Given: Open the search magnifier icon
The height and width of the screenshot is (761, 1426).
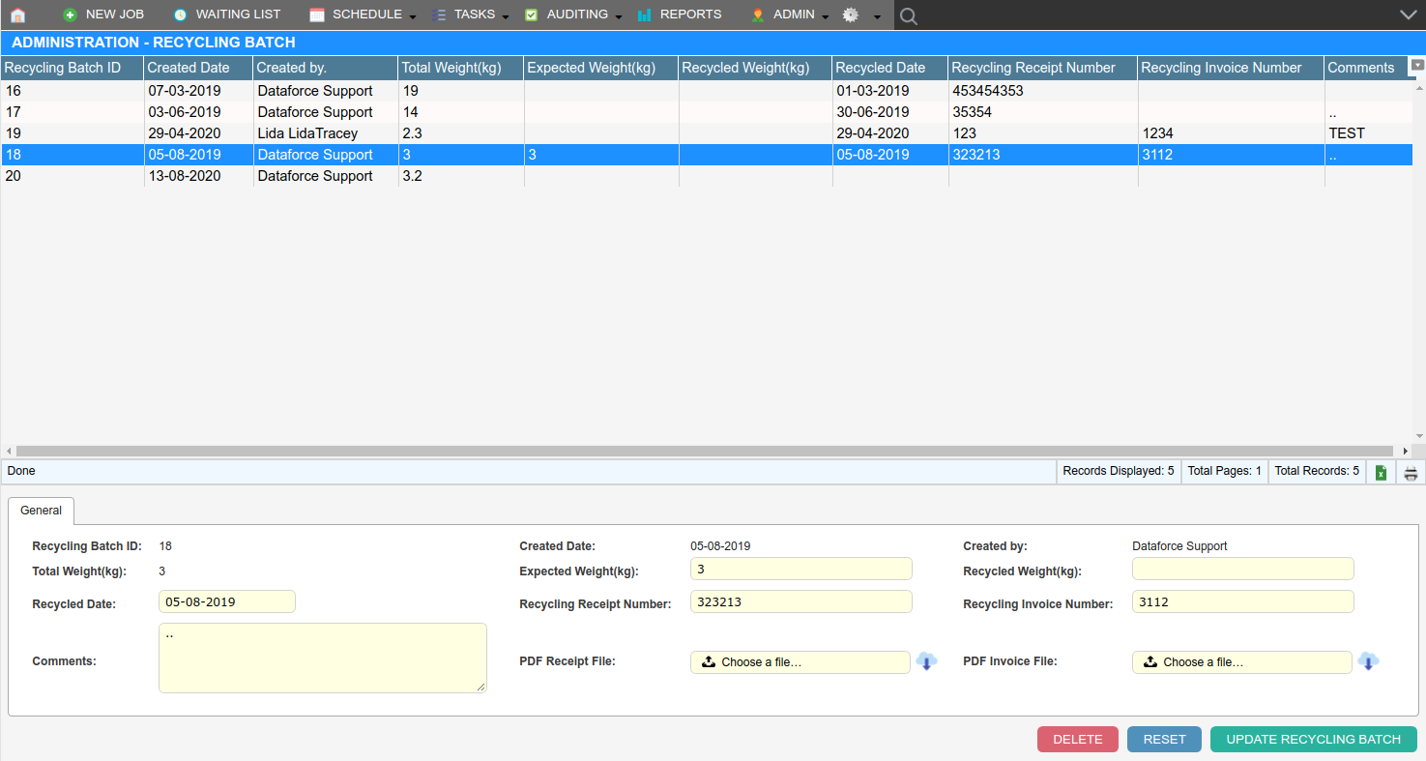Looking at the screenshot, I should (x=908, y=15).
